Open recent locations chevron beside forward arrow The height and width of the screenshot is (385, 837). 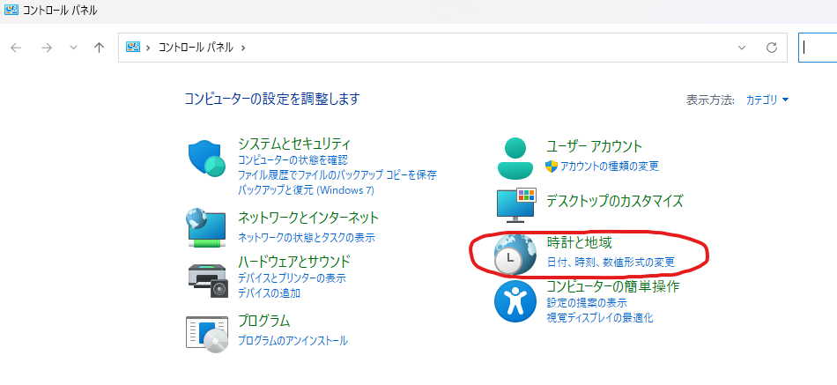(73, 48)
